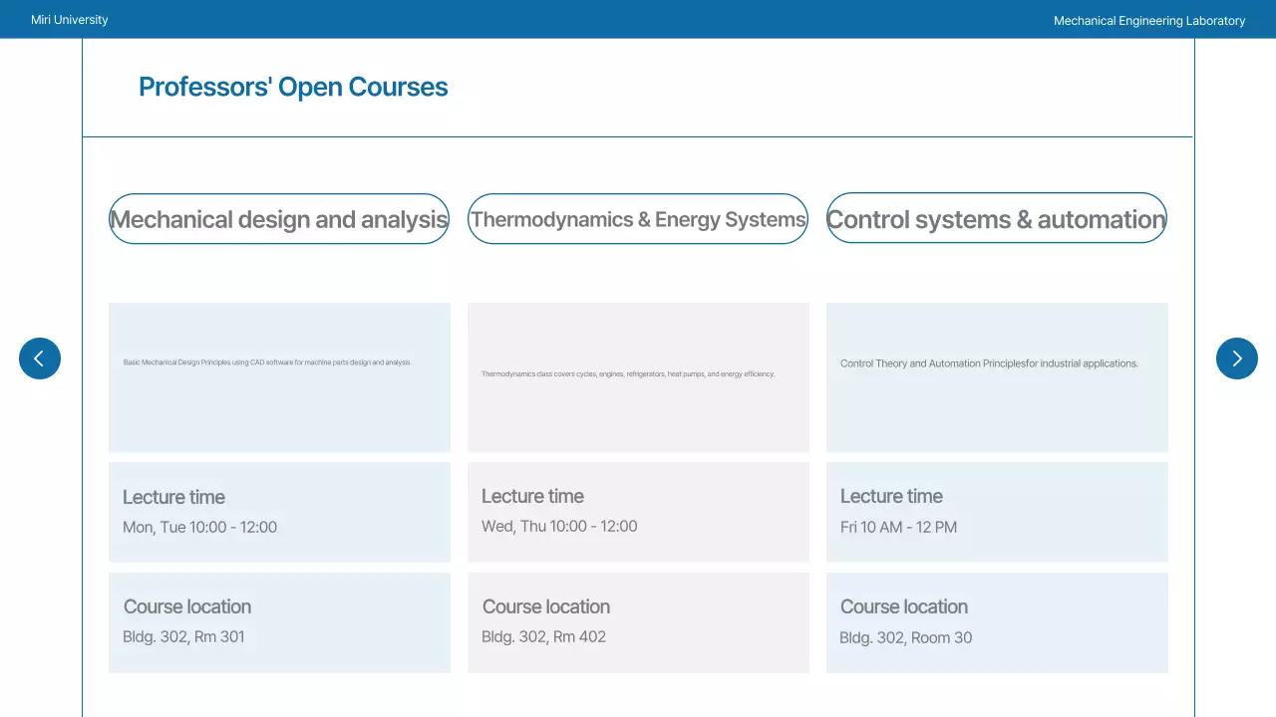Click the previous slide arrow icon
Viewport: 1276px width, 717px height.
(40, 358)
